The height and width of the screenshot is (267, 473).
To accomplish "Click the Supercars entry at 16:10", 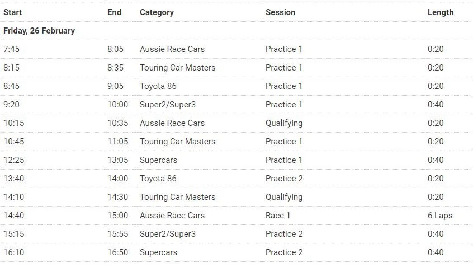I will click(158, 252).
